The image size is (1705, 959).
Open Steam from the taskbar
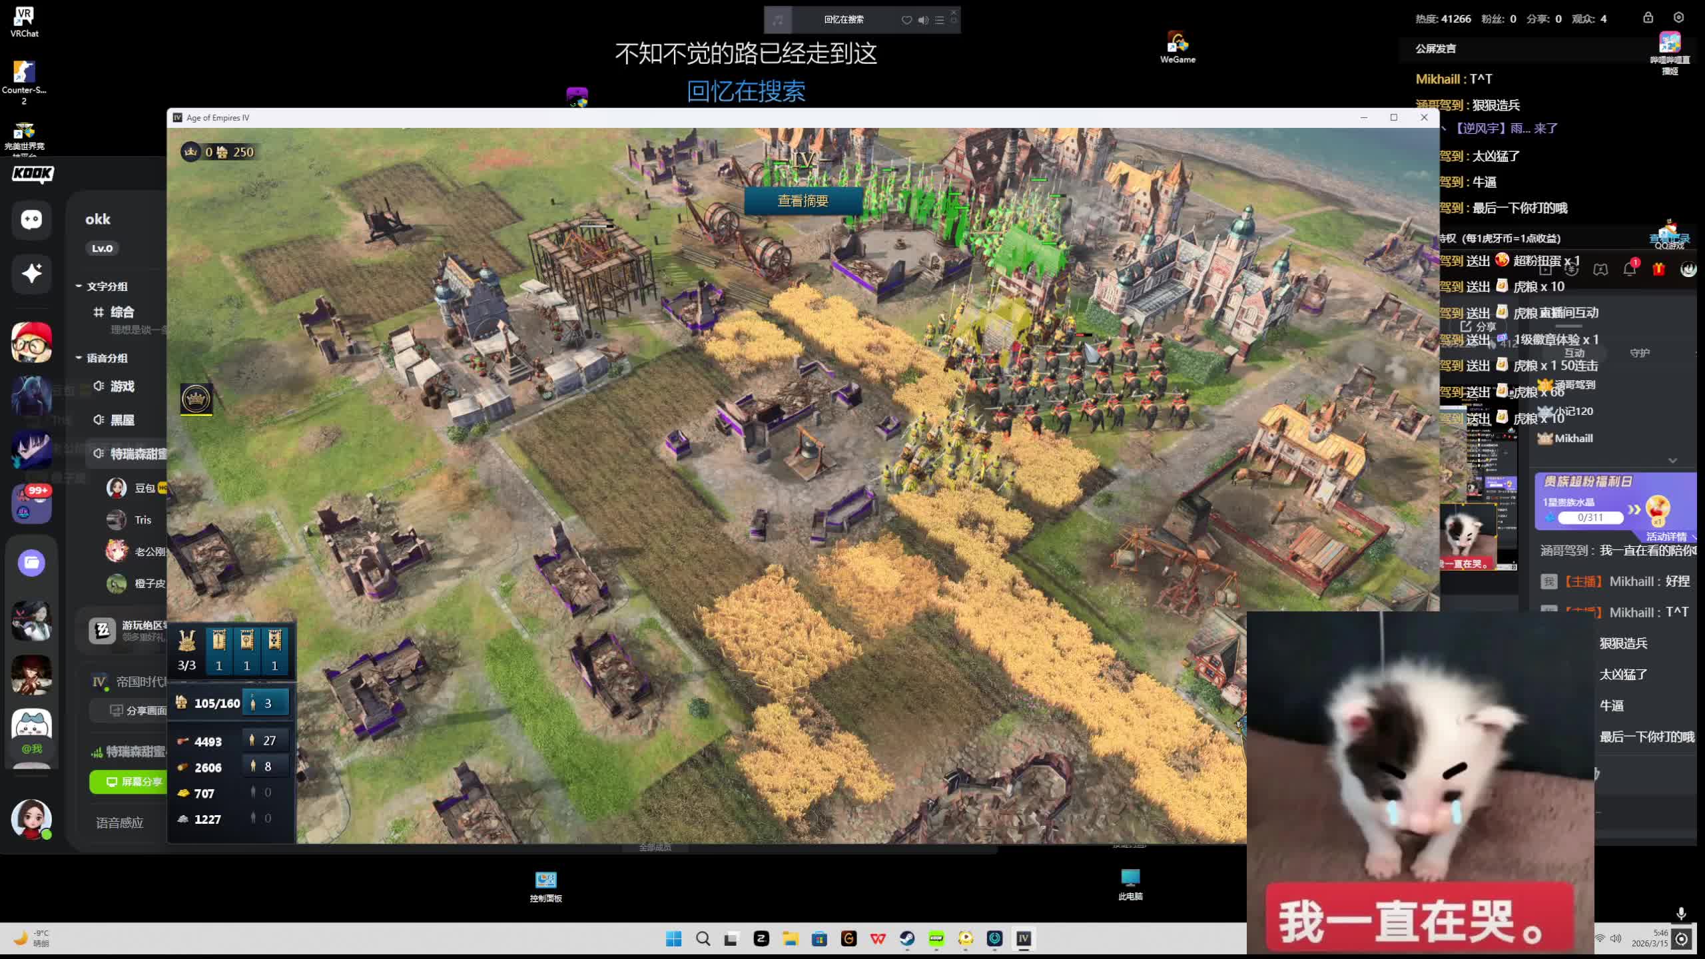pos(906,939)
